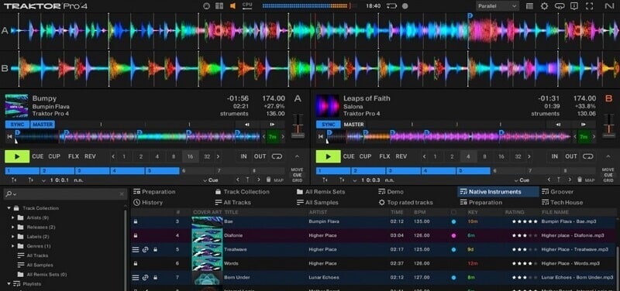Image resolution: width=620 pixels, height=291 pixels.
Task: Delete cue with trash icon on Deck B
Action: 580,180
